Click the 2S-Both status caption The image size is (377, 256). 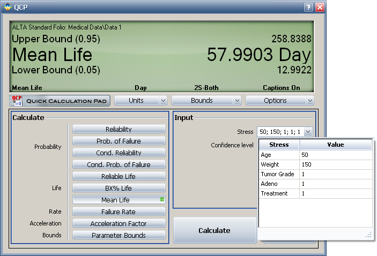pos(206,88)
